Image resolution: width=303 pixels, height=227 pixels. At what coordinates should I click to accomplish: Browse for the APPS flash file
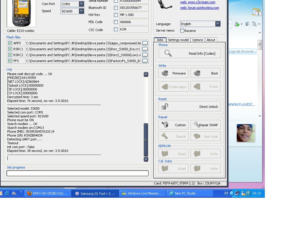pos(145,43)
